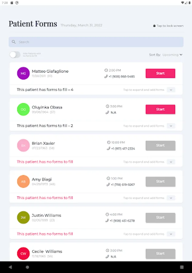Click the search magnifier icon
This screenshot has height=273, width=192.
tap(14, 42)
